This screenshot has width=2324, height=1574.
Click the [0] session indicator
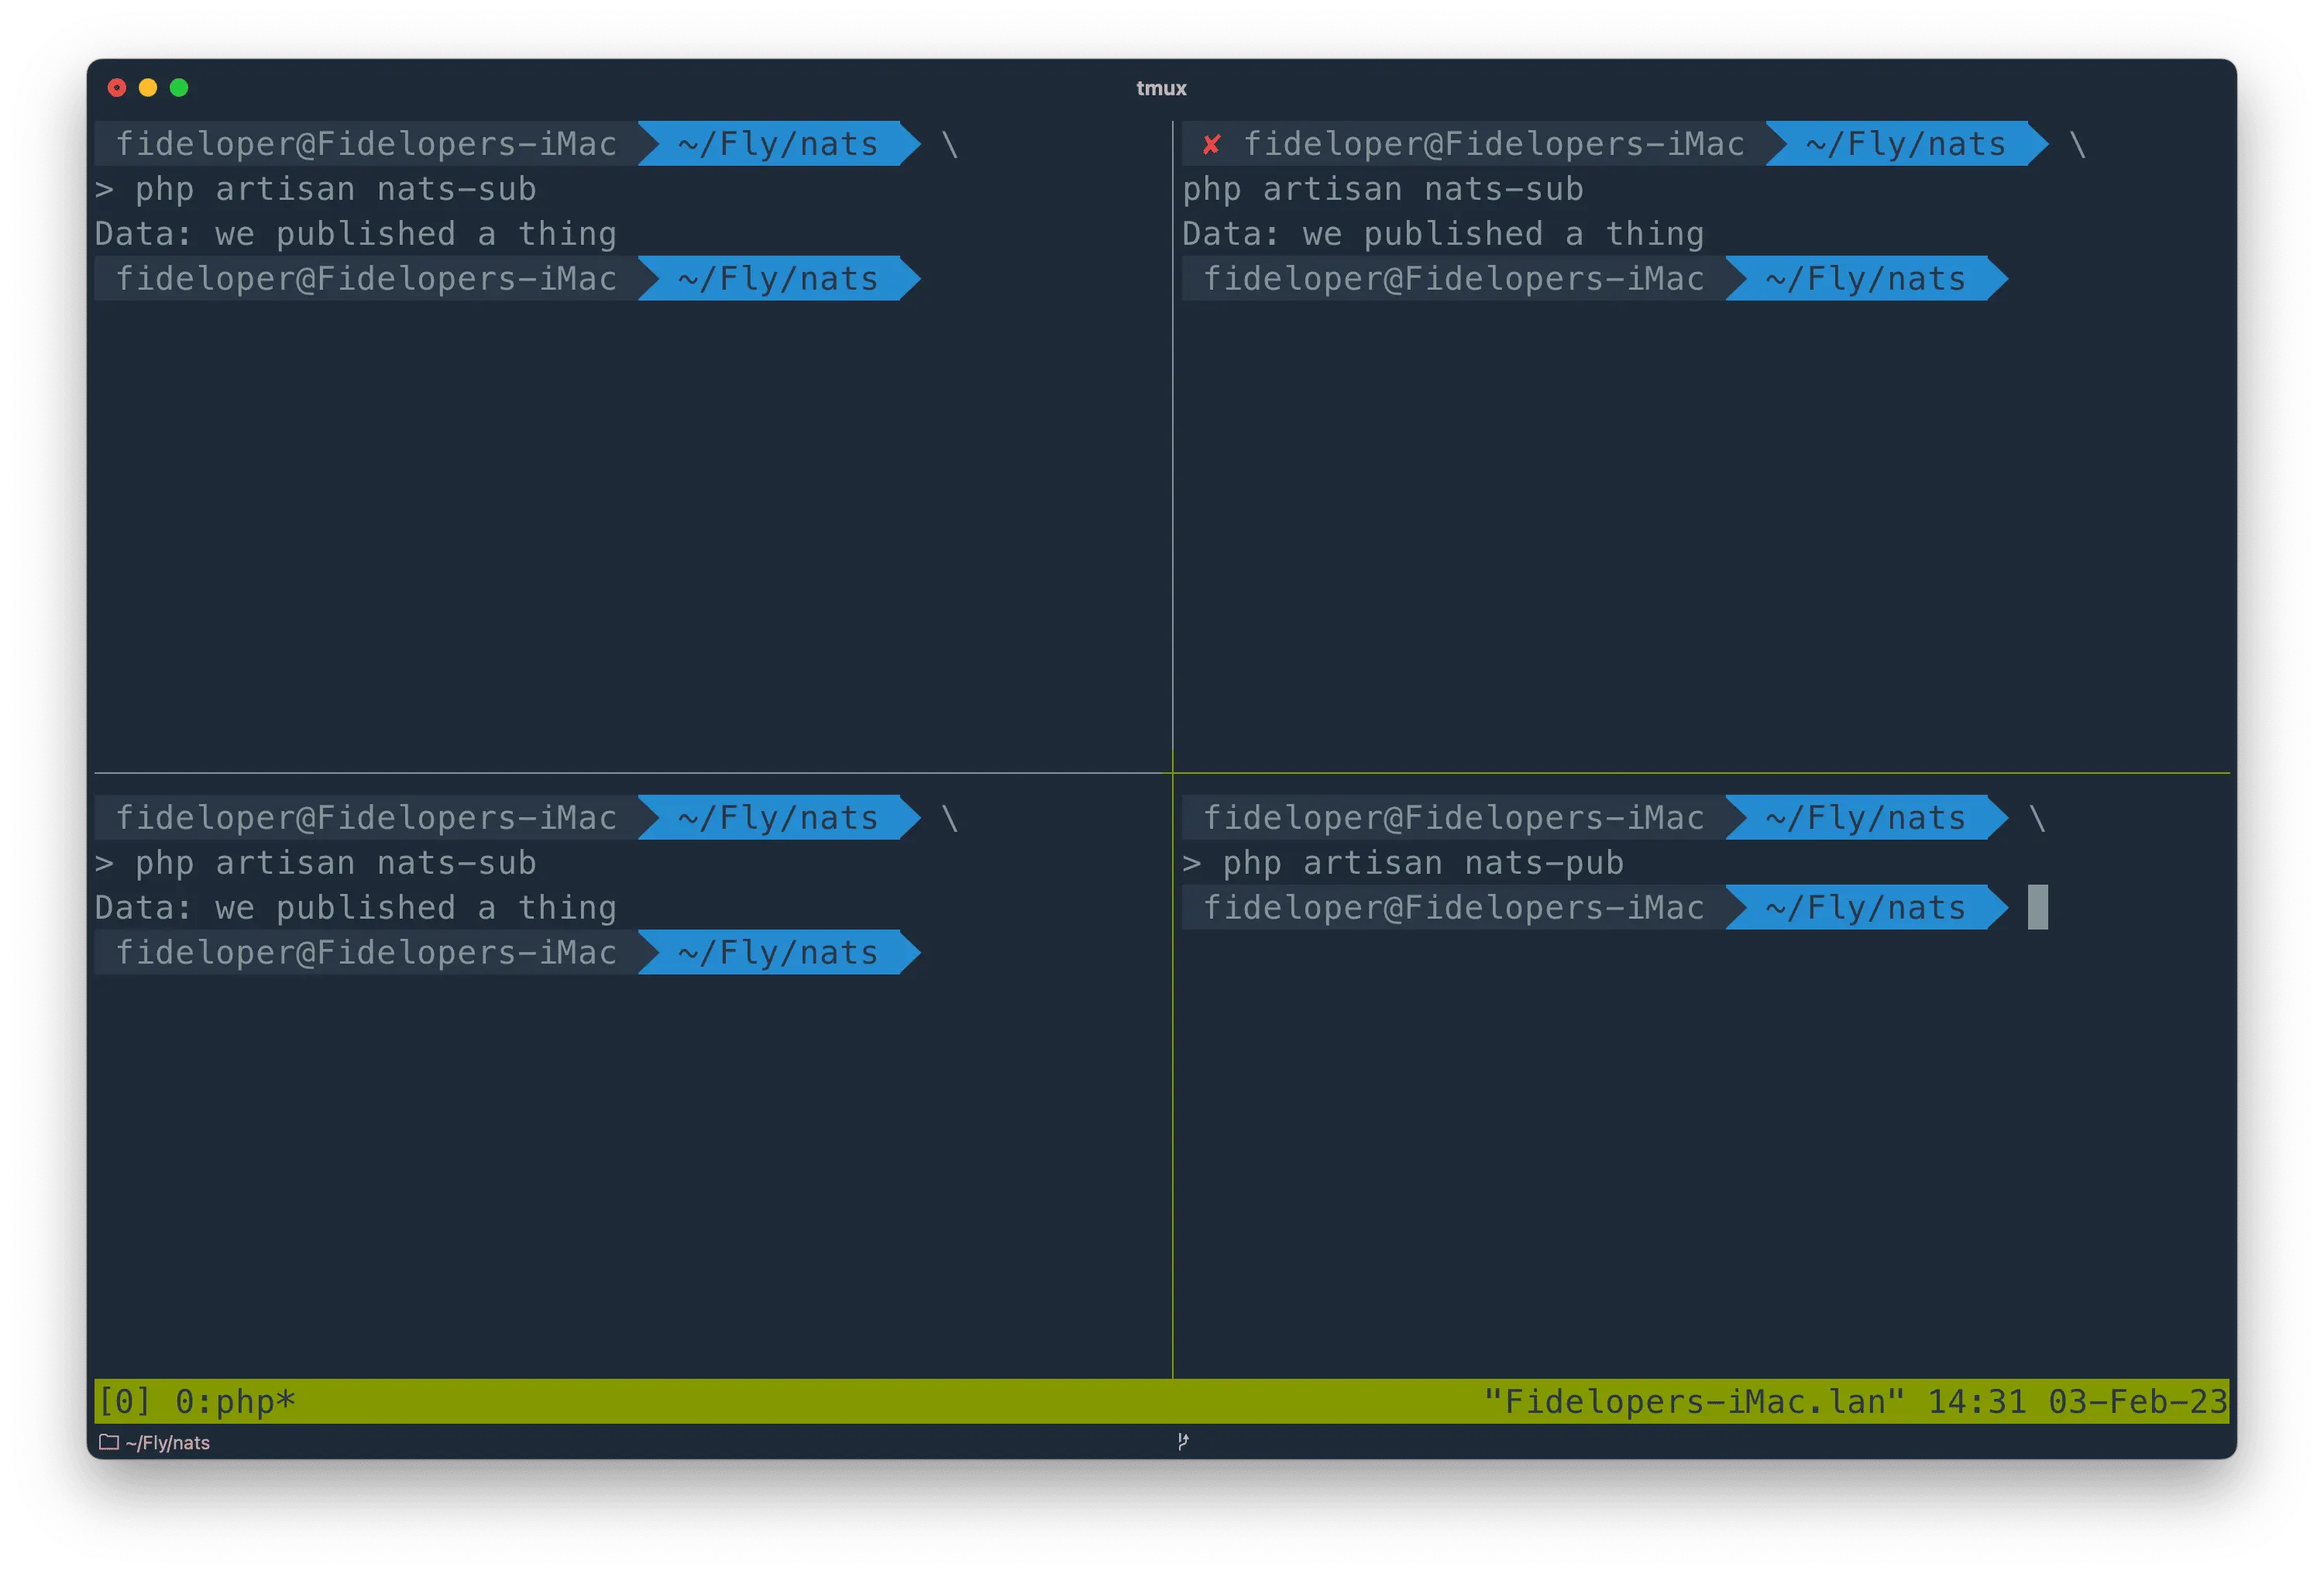124,1401
